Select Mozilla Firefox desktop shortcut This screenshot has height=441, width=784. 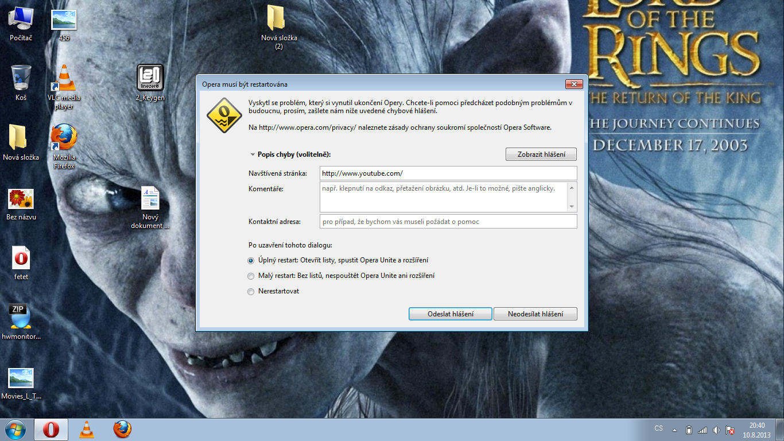[x=64, y=147]
